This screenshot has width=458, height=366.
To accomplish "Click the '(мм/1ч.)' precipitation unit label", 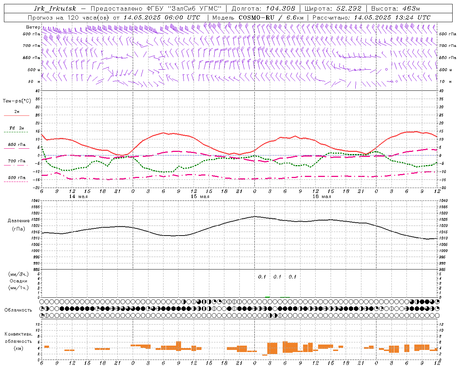I will pos(19,288).
